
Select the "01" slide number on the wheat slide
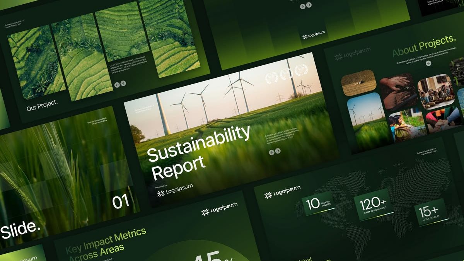(x=120, y=202)
